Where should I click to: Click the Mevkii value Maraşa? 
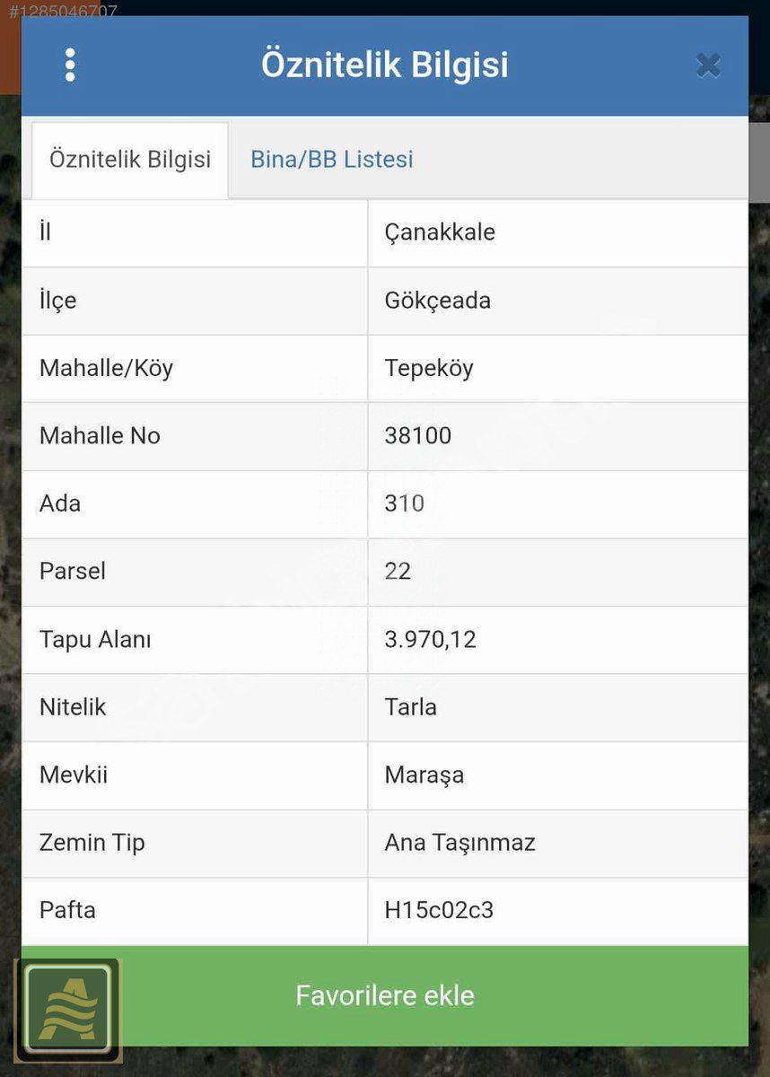click(424, 775)
